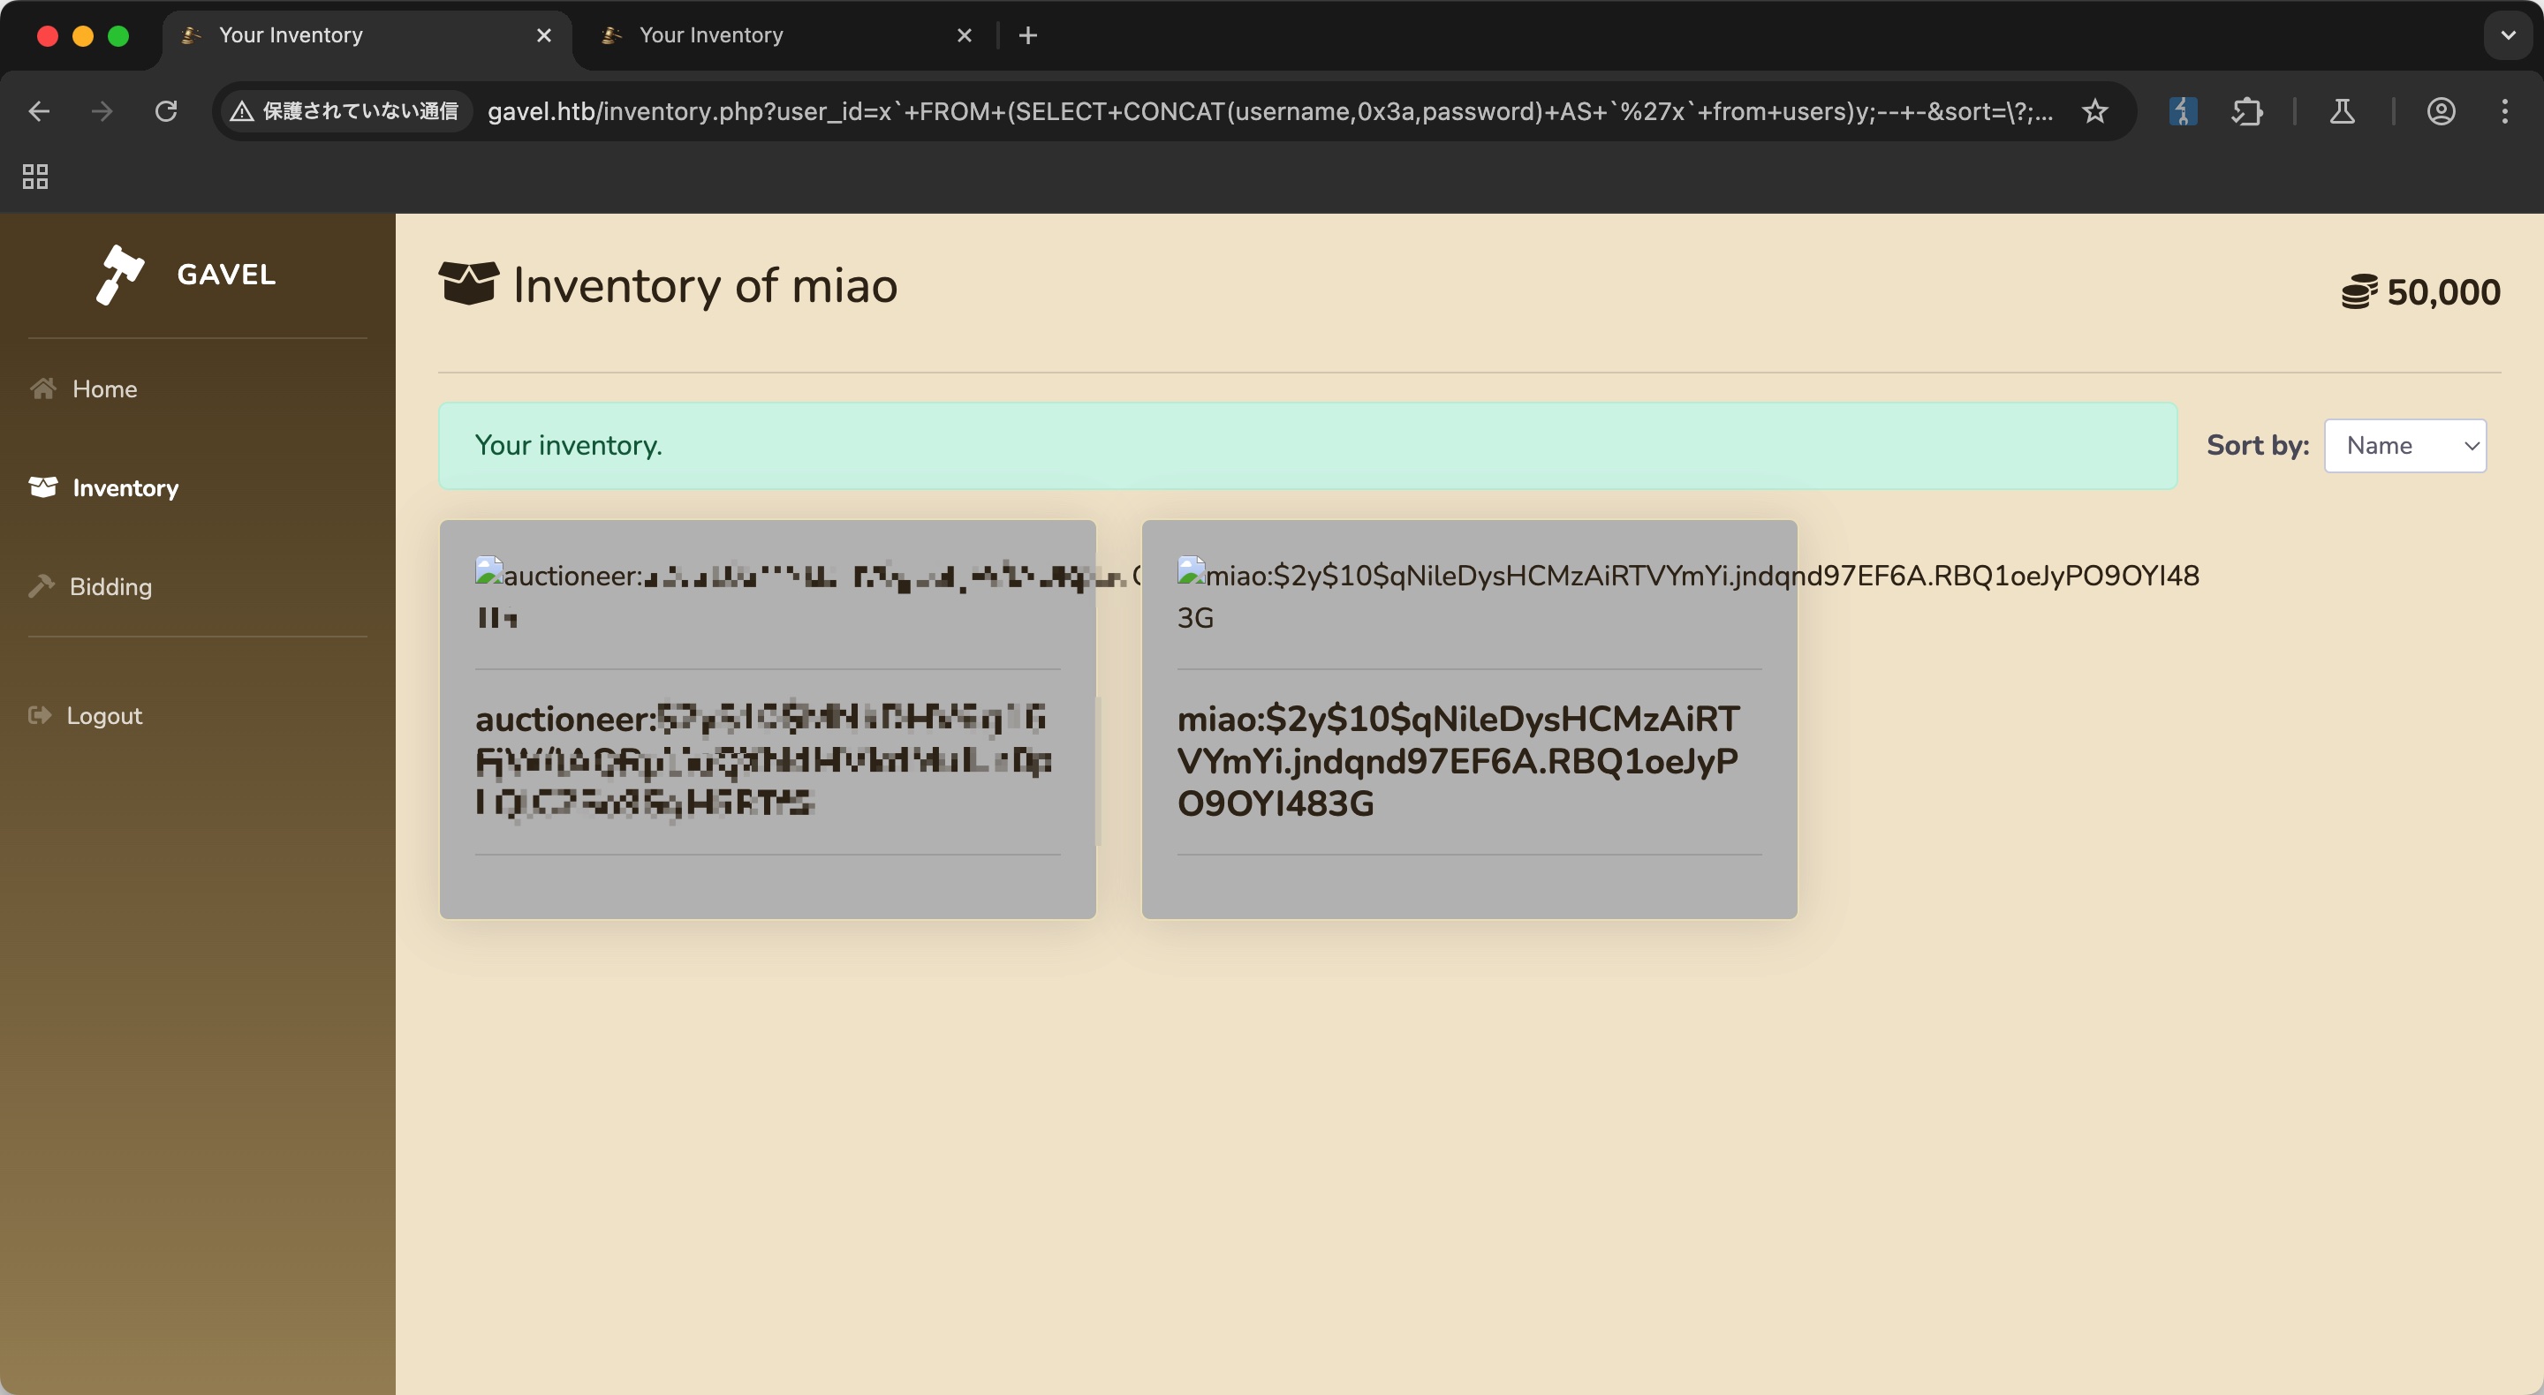Bookmark this page with star icon

(x=2094, y=111)
